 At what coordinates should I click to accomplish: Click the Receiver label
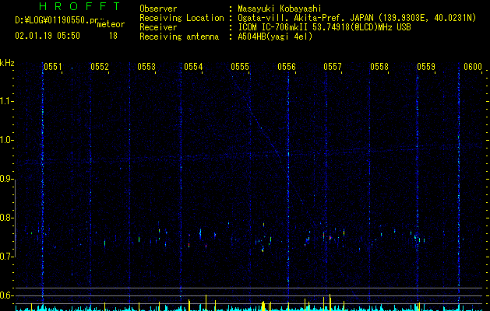coord(158,27)
